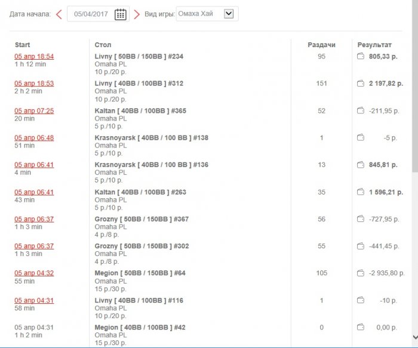
Task: Open session link 05 апр 04:32
Action: 34,273
